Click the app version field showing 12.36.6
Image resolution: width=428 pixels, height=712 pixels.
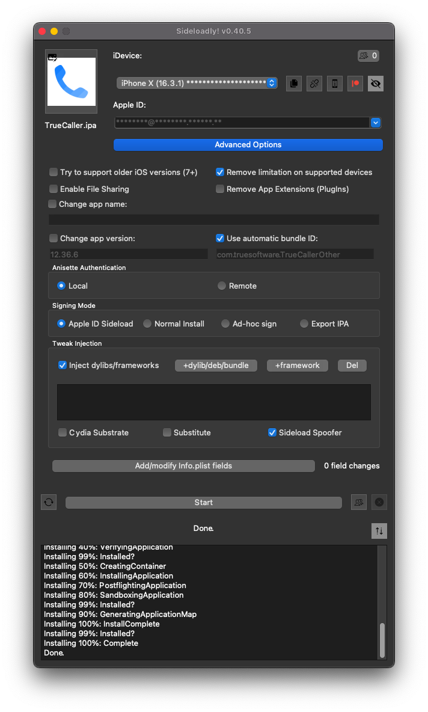click(x=129, y=254)
